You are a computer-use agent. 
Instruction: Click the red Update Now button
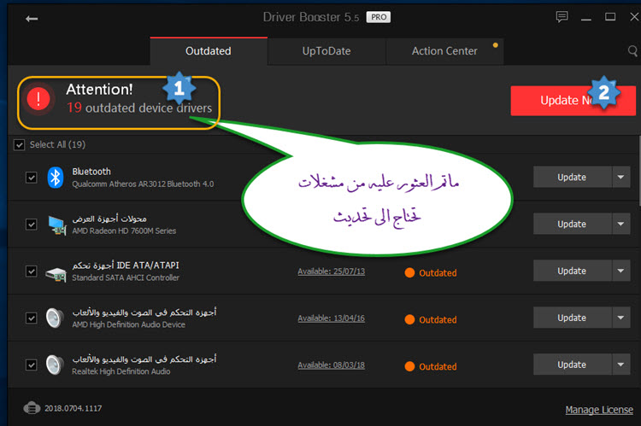(573, 101)
